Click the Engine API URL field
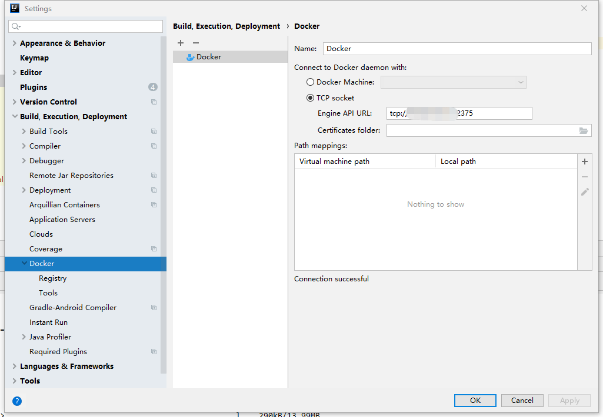This screenshot has height=417, width=603. pyautogui.click(x=459, y=113)
